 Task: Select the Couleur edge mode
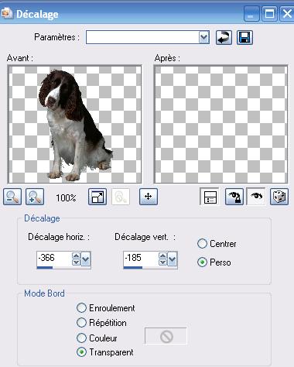[81, 338]
